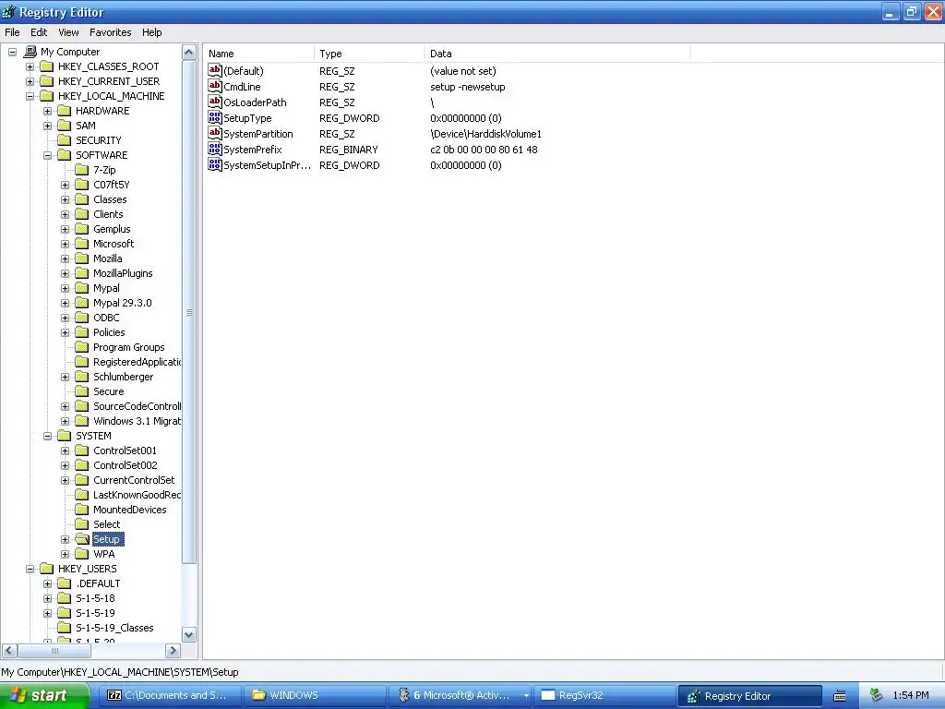The width and height of the screenshot is (945, 709).
Task: Click the LastKnownGoodRecovery folder icon
Action: (x=81, y=495)
